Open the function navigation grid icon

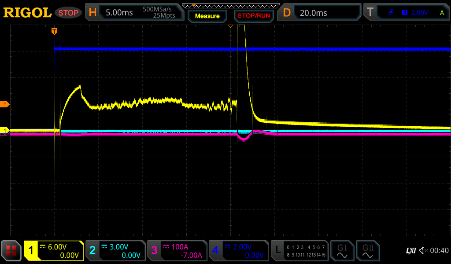[11, 251]
